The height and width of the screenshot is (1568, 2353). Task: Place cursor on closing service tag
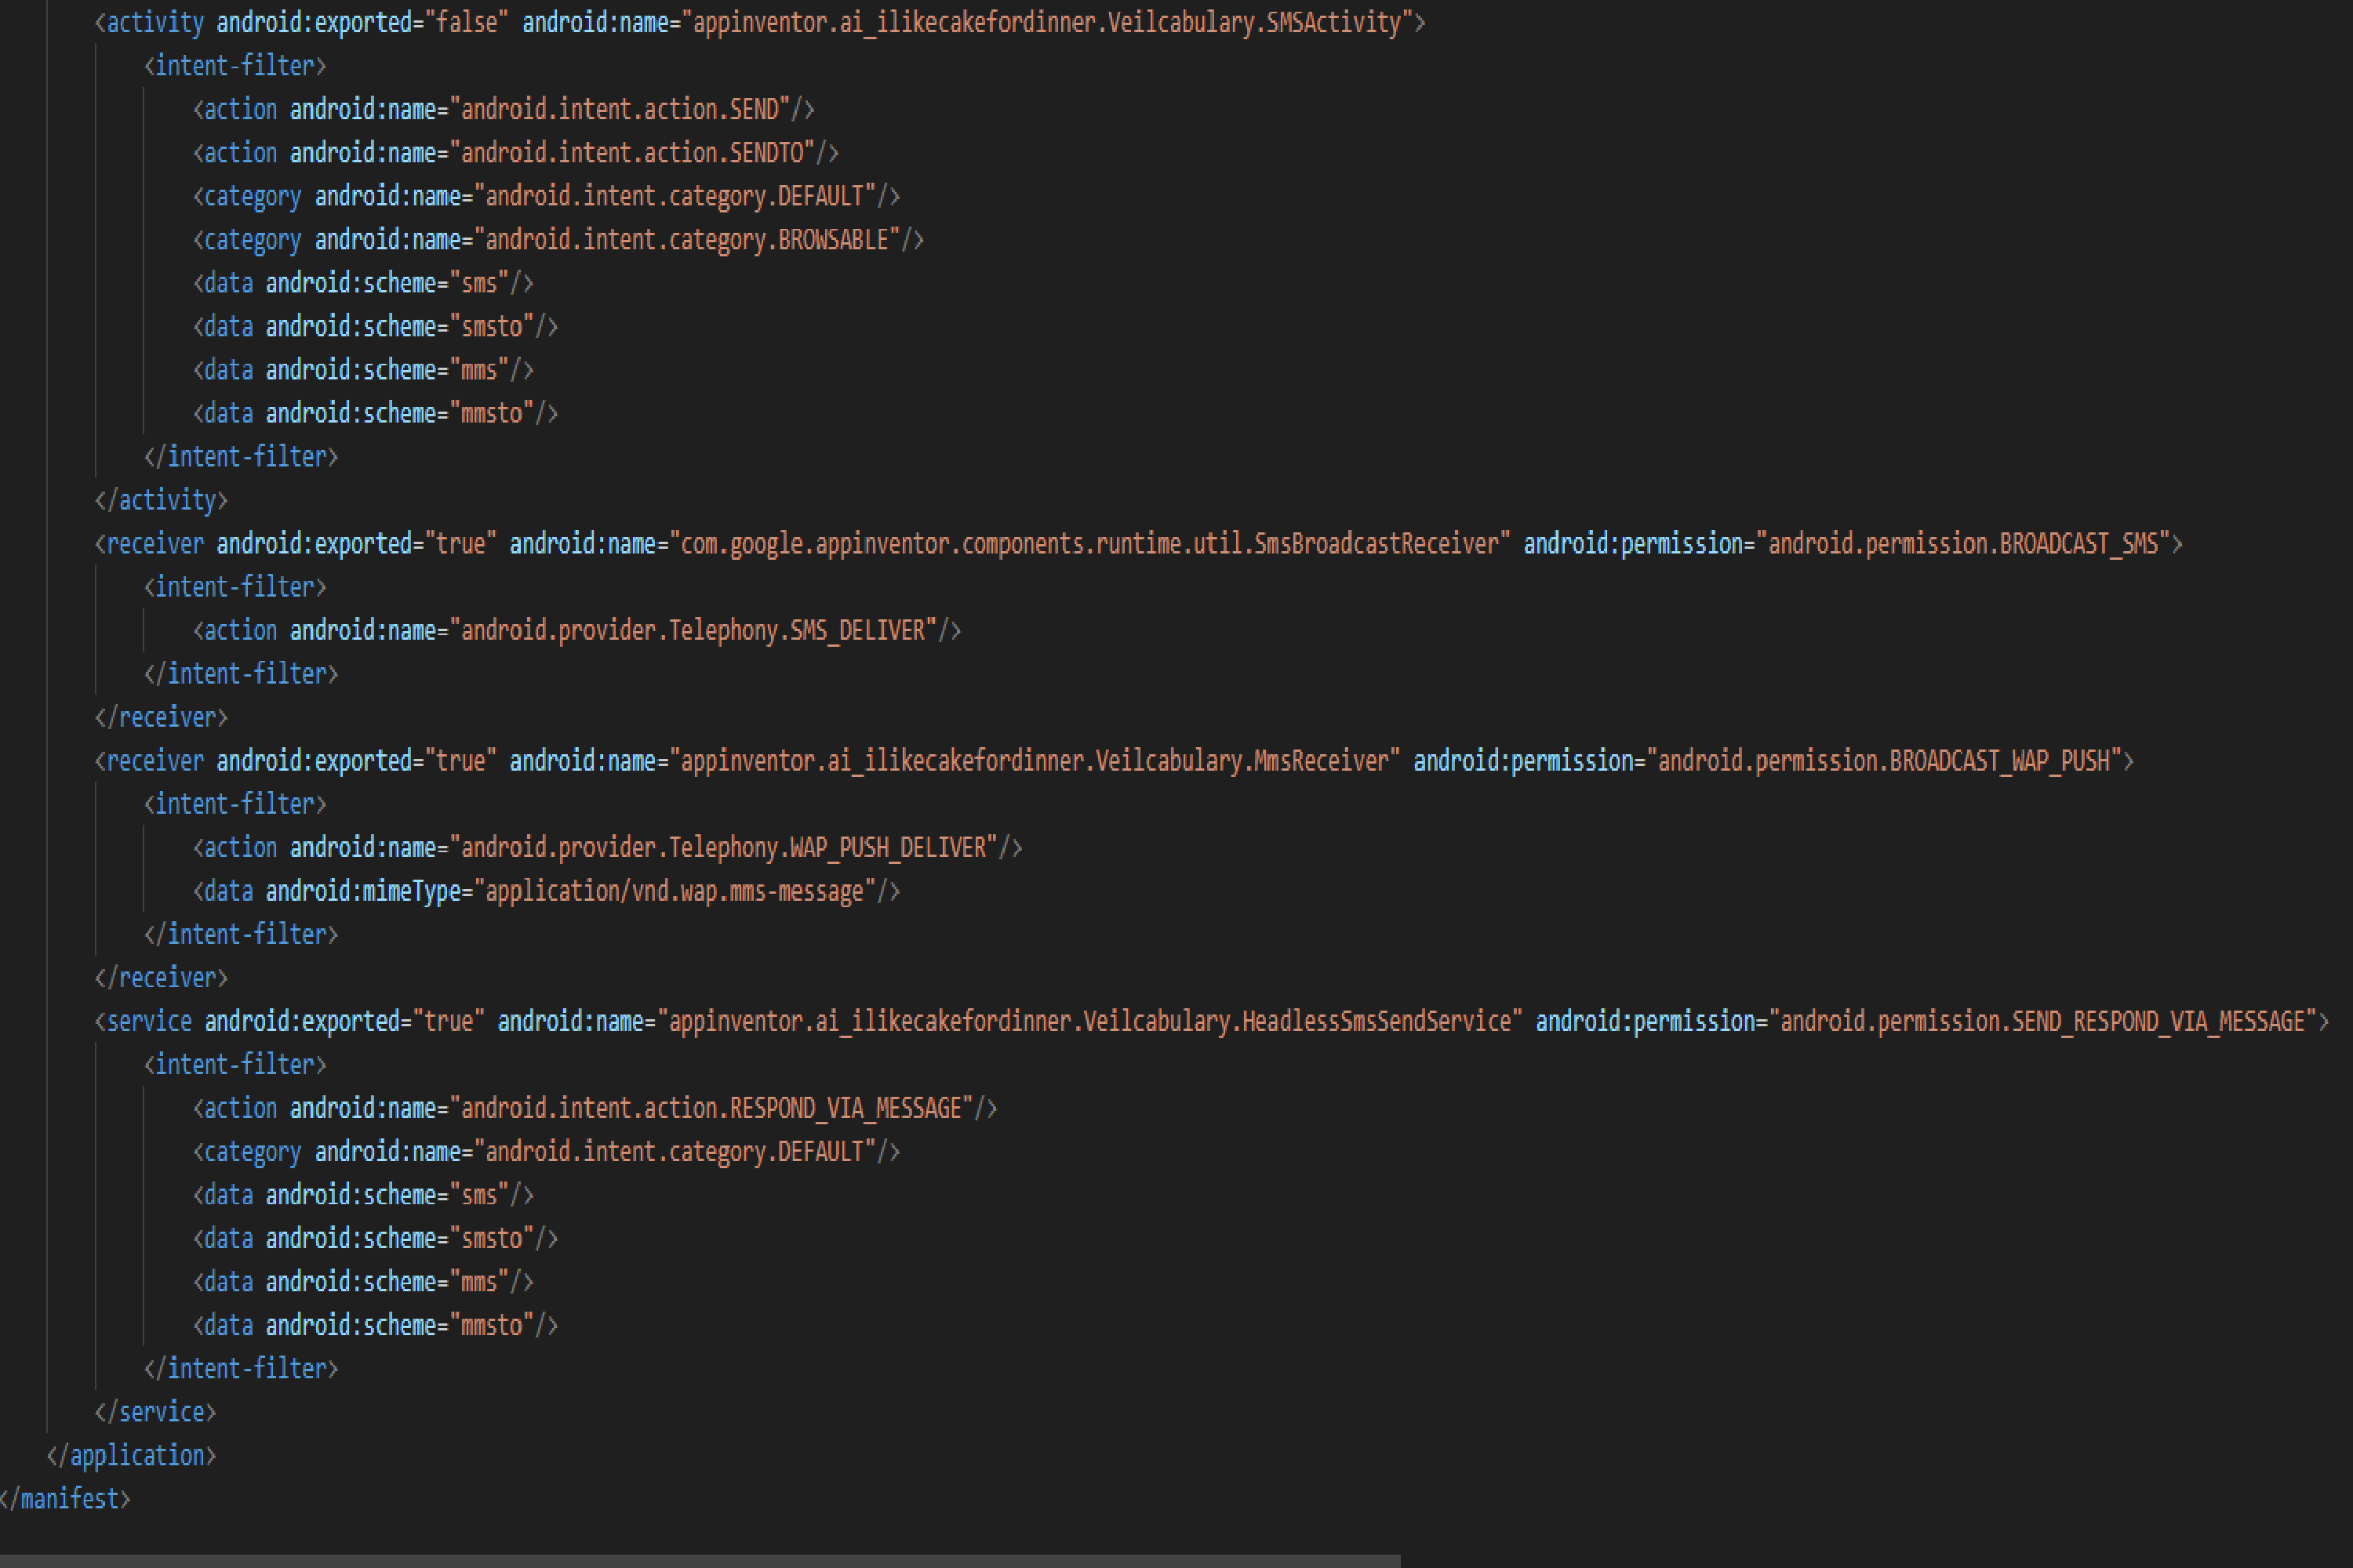(155, 1412)
